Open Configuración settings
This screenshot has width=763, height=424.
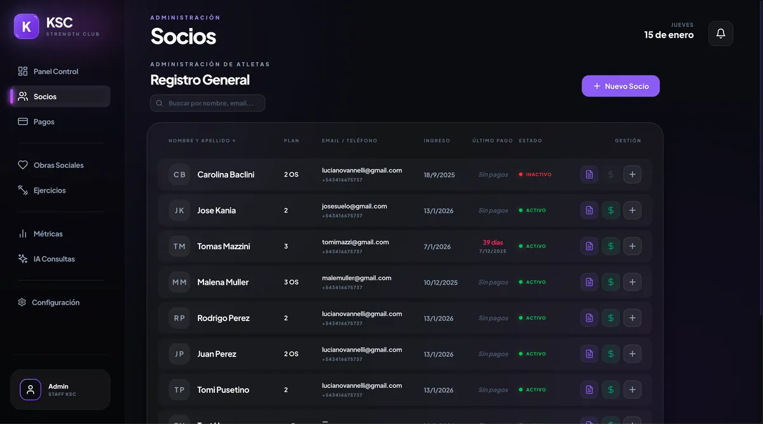55,303
